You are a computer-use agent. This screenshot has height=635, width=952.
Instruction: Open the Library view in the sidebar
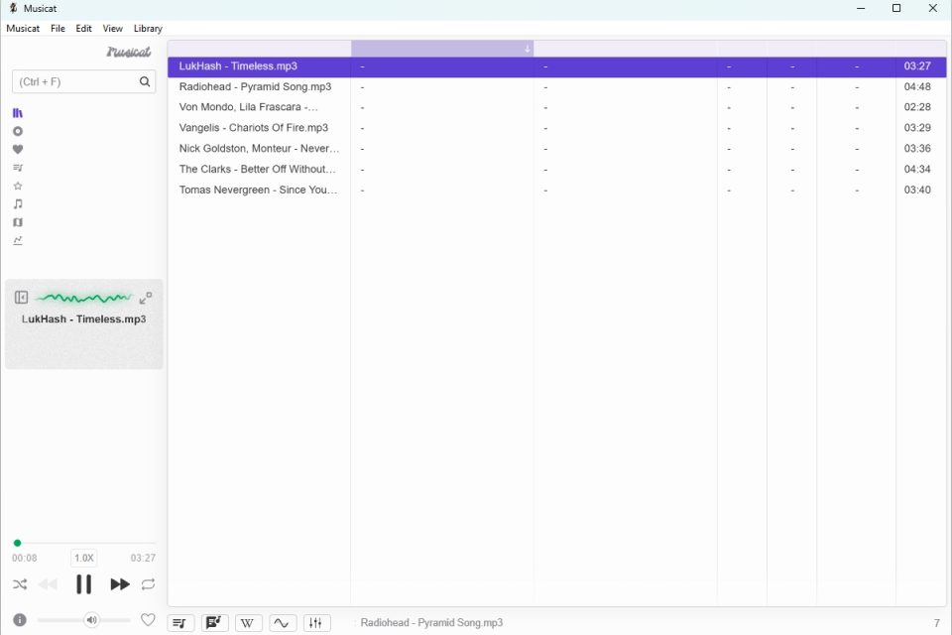pos(18,113)
